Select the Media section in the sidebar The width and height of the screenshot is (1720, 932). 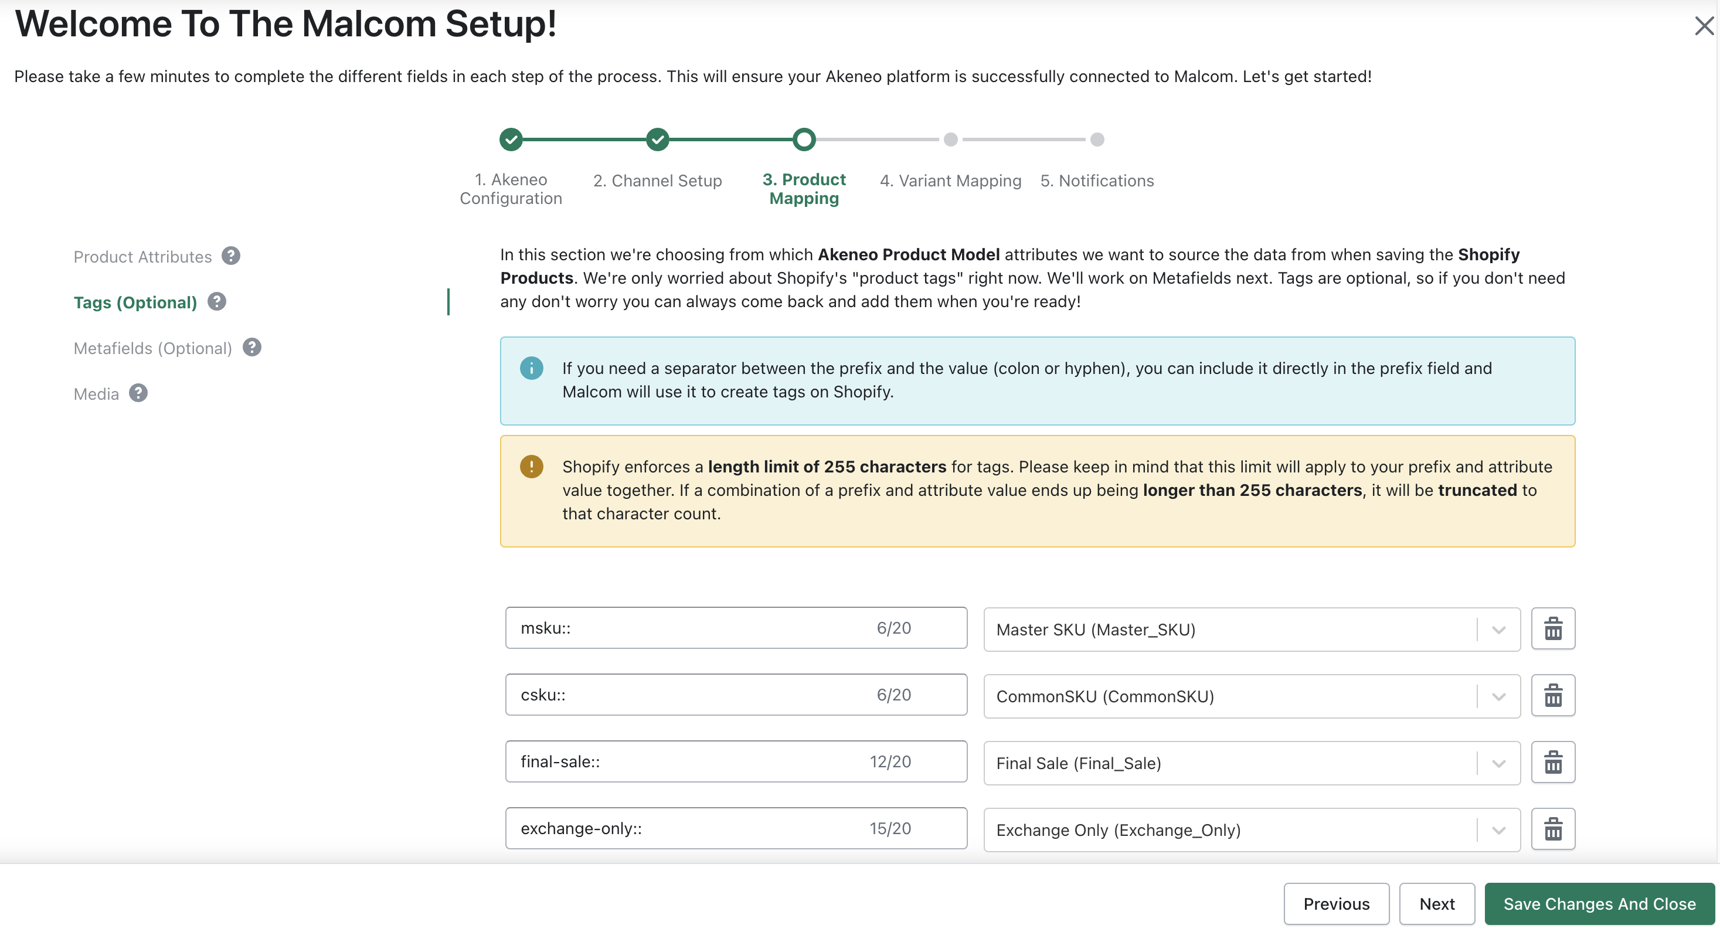(96, 393)
